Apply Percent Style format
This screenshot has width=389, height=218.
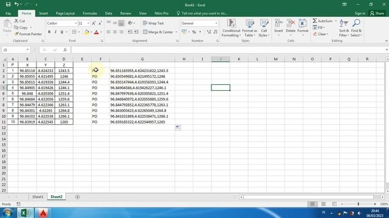[194, 32]
